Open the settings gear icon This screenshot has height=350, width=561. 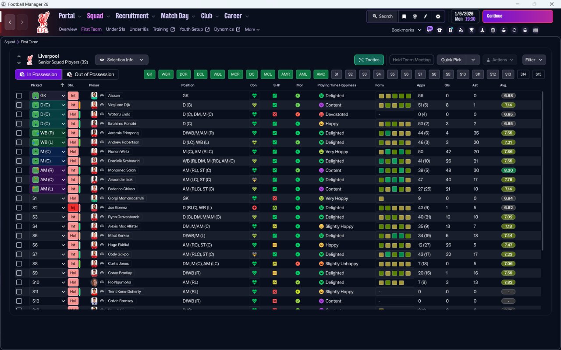[x=438, y=16]
